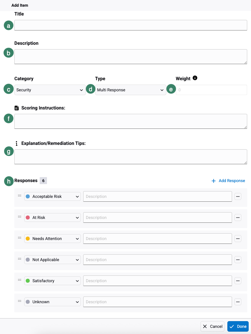Screen dimensions: 251x334
Task: Open the Type dropdown
Action: (x=130, y=90)
